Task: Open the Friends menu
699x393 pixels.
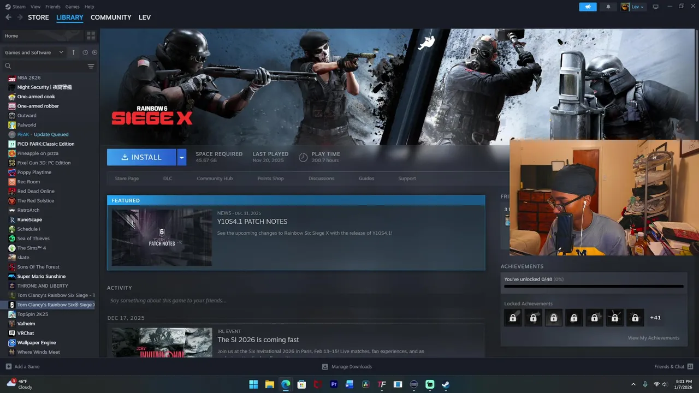Action: (53, 7)
